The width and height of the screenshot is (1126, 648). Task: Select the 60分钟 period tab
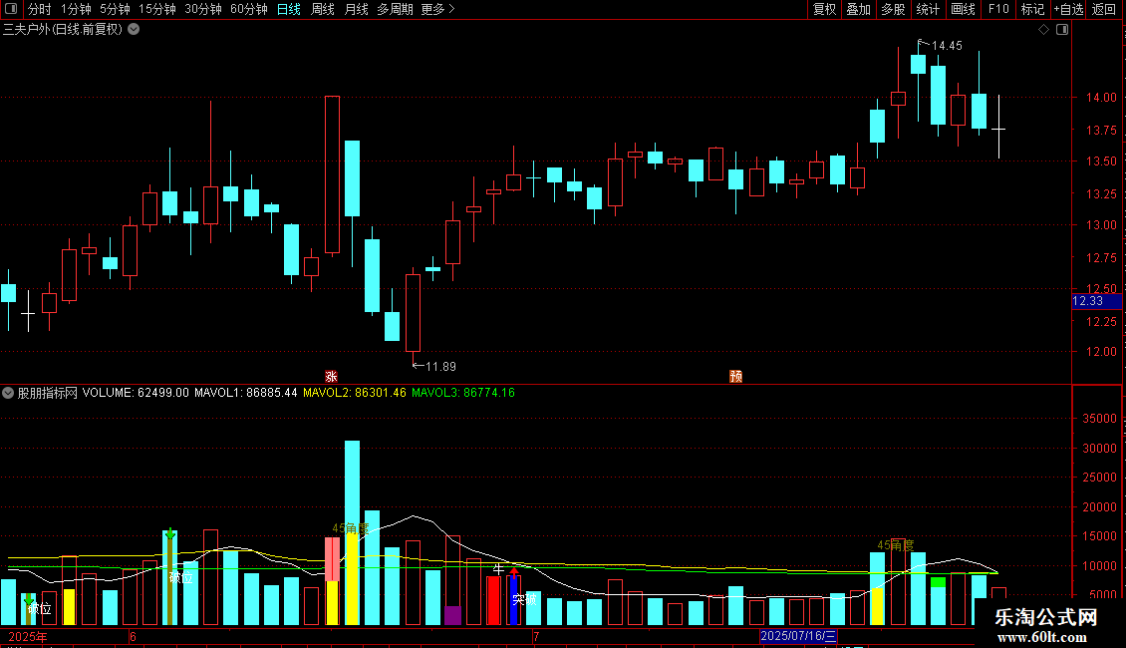[248, 9]
